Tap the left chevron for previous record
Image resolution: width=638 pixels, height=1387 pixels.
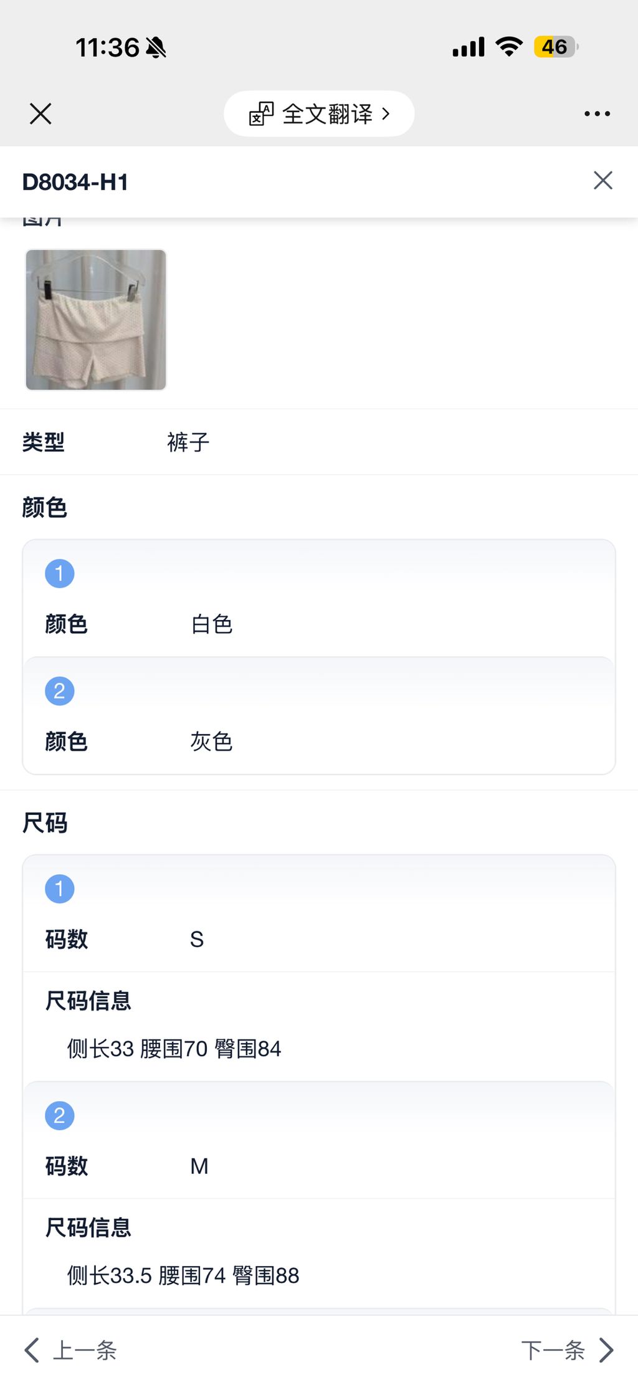point(32,1350)
